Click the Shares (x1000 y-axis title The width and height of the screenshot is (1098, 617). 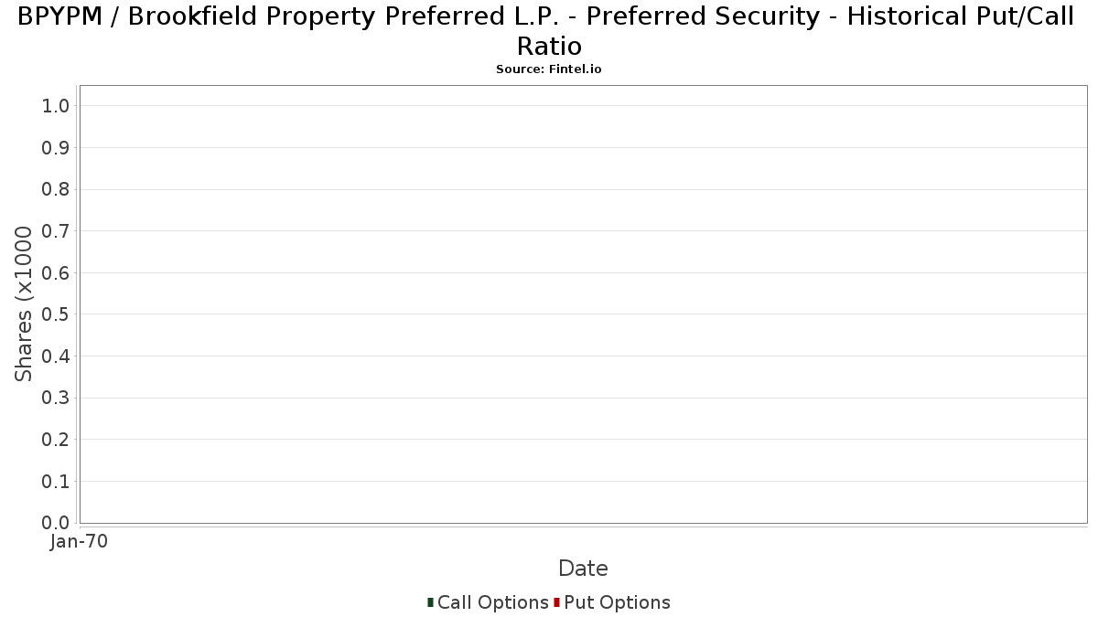[x=24, y=304]
